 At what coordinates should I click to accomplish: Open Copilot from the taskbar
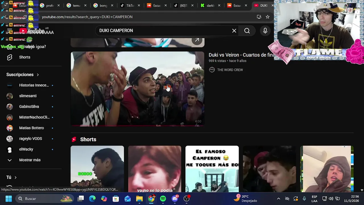[104, 198]
